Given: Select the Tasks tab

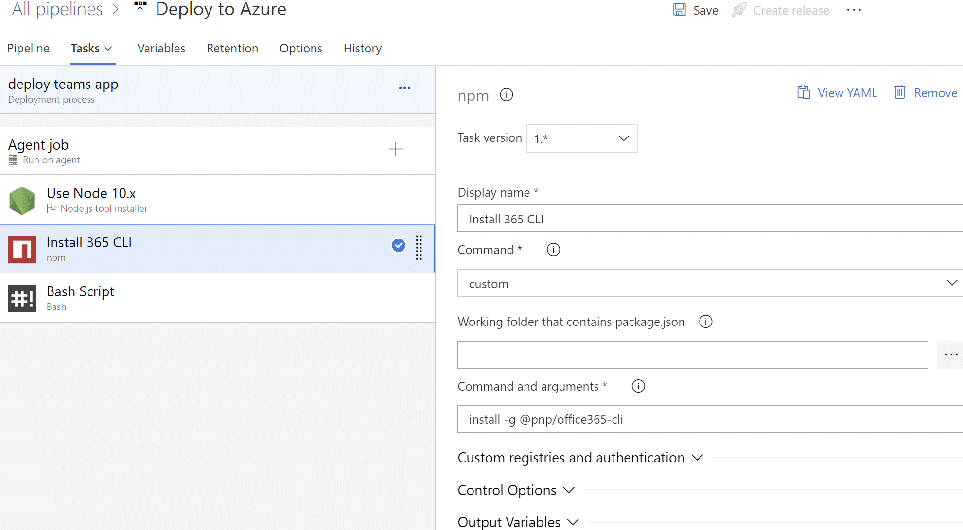Looking at the screenshot, I should 85,49.
